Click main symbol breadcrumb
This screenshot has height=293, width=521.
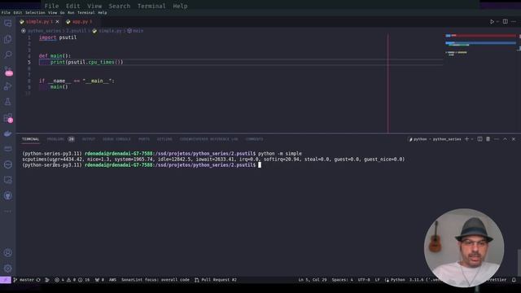135,31
